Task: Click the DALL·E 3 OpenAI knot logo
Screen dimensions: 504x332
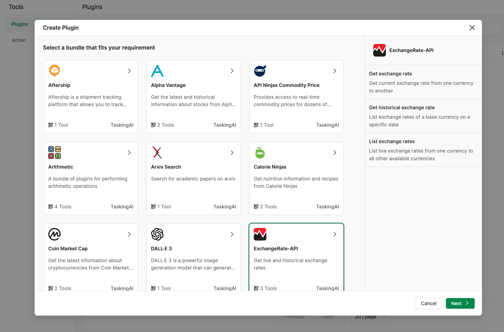Action: [157, 234]
